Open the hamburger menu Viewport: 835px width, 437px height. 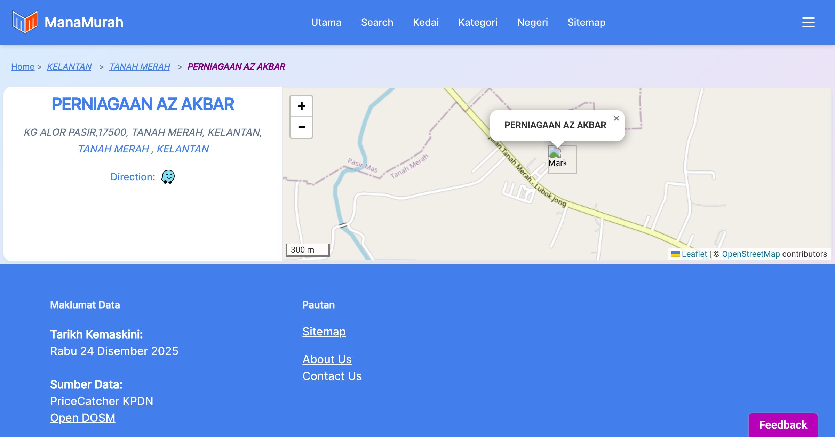click(808, 22)
